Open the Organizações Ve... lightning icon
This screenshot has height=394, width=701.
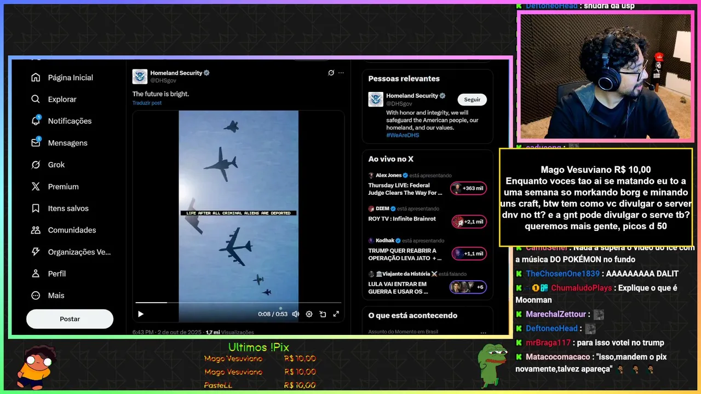(x=36, y=252)
